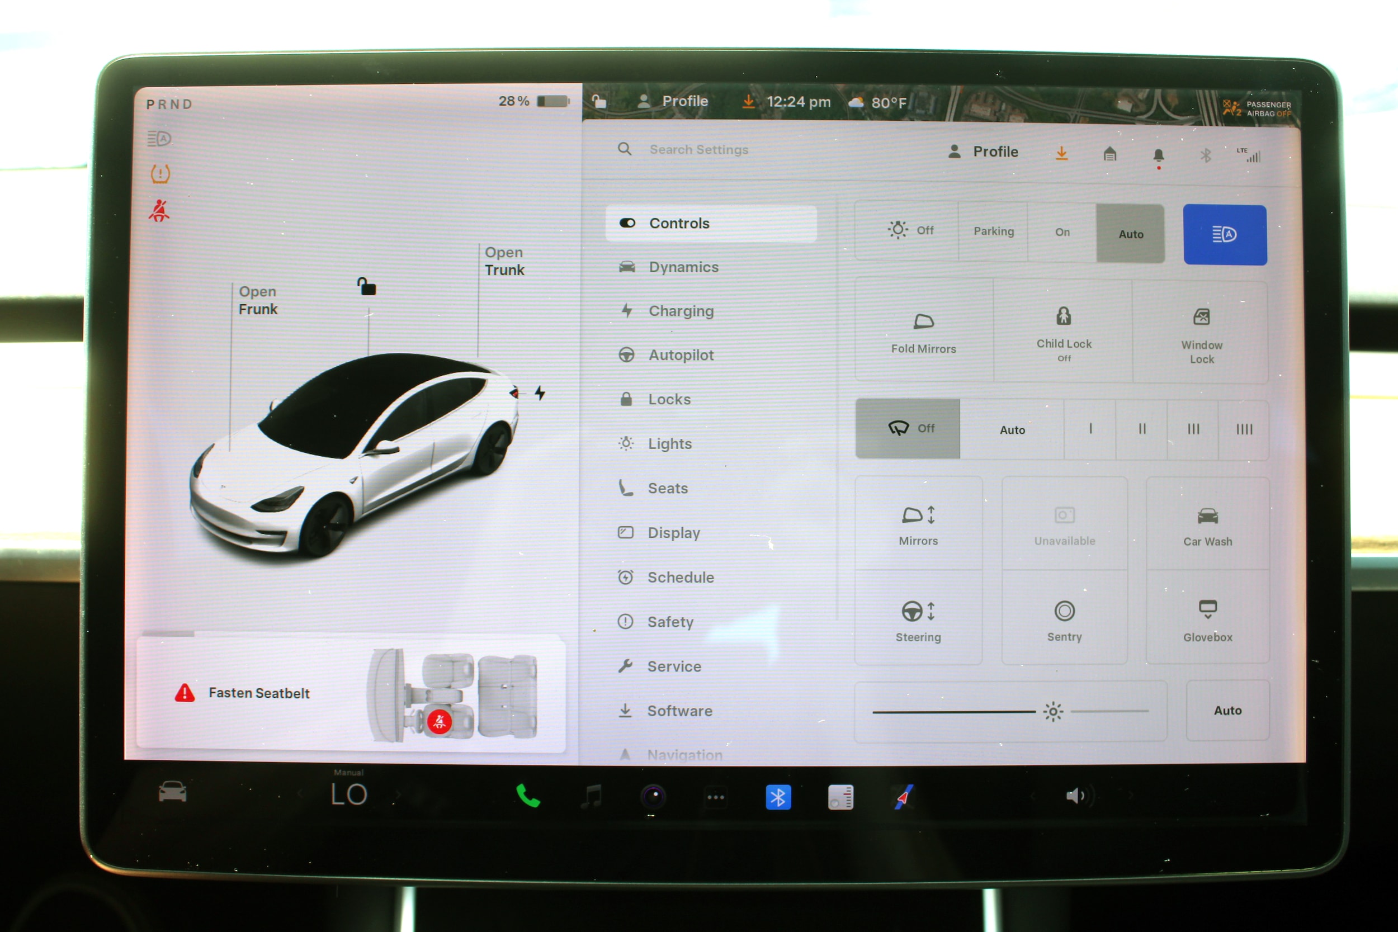Set headlights to Parking

click(x=993, y=231)
